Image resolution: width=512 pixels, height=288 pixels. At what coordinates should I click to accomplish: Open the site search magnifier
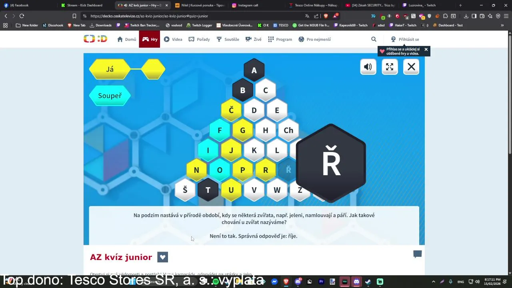[374, 39]
